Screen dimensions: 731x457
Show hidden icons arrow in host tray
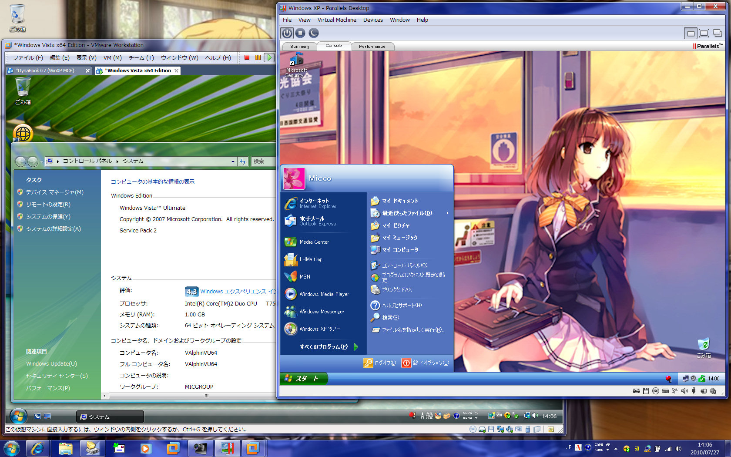[616, 448]
